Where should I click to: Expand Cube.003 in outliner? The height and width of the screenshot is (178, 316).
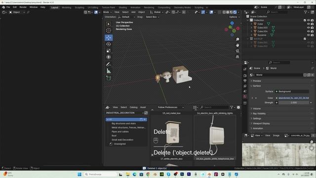(251, 28)
